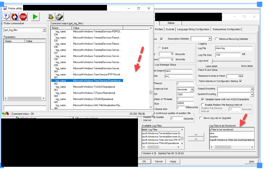Click the help question mark icon
Viewport: 264px width, 169px height.
pyautogui.click(x=6, y=17)
